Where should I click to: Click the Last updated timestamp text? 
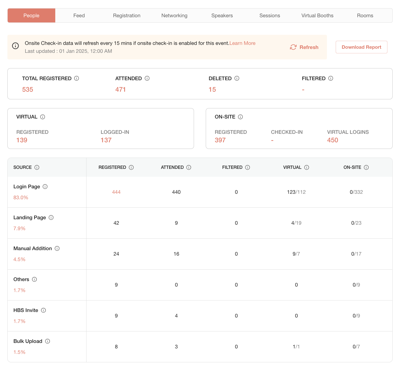[68, 51]
